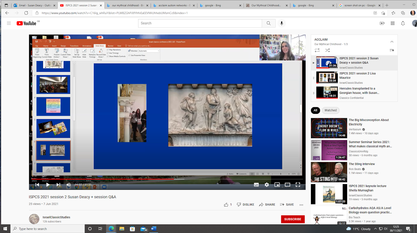
Task: Open the browser favorites list
Action: [x=393, y=13]
